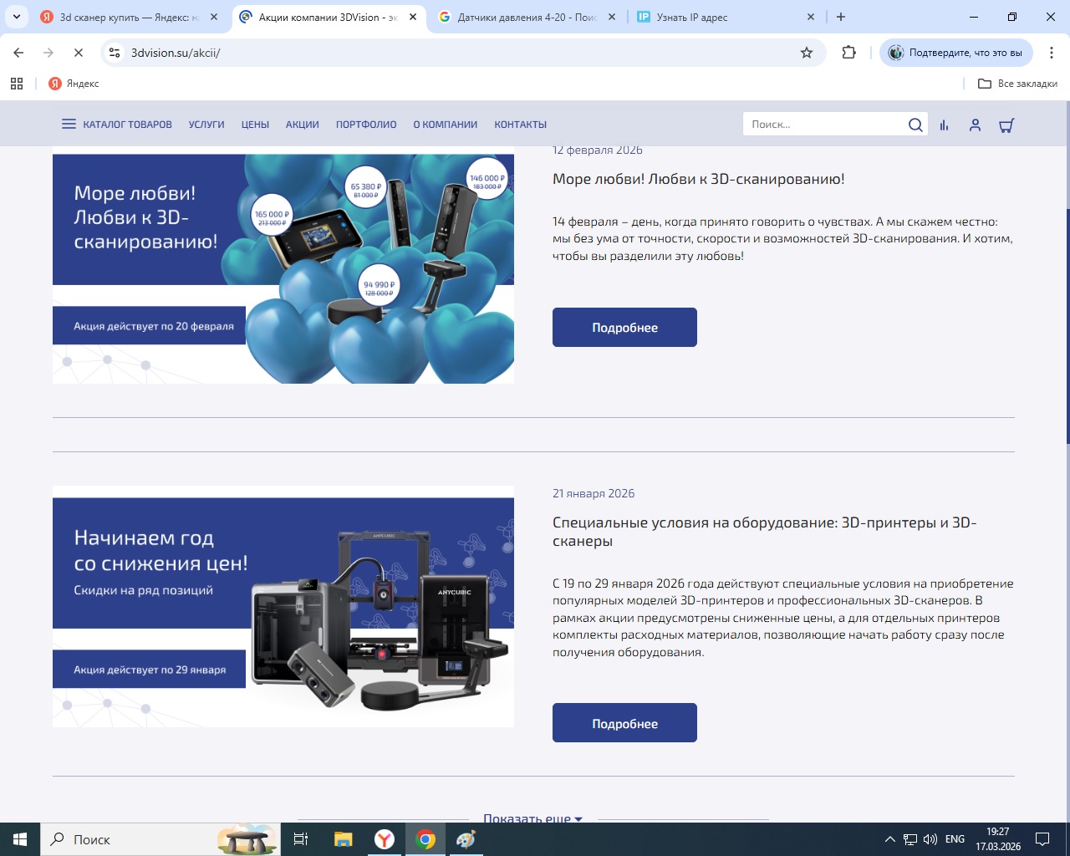This screenshot has height=856, width=1070.
Task: Open the Windows notification center icon
Action: (1042, 839)
